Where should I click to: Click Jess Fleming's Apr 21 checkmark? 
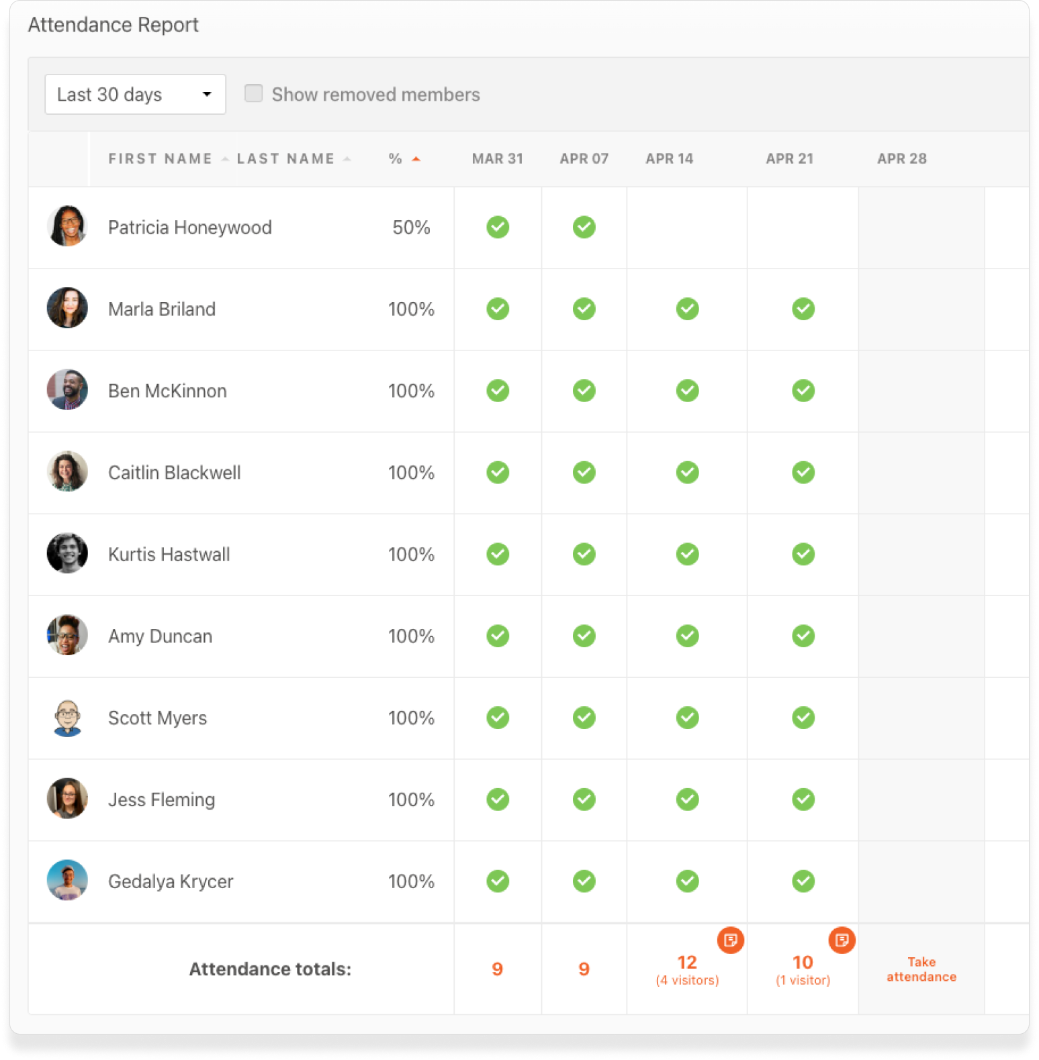(803, 800)
